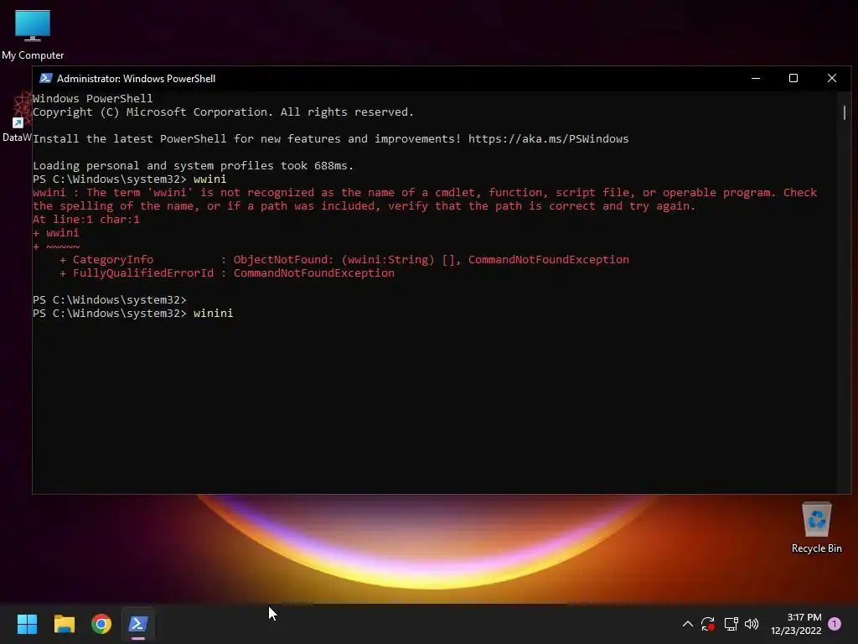Maximize the PowerShell window

click(793, 78)
